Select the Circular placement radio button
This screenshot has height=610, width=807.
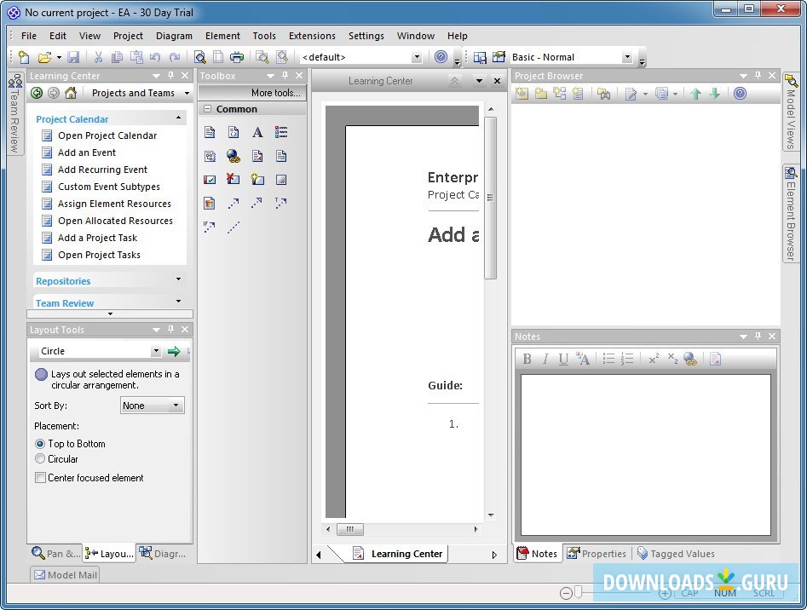[x=40, y=459]
